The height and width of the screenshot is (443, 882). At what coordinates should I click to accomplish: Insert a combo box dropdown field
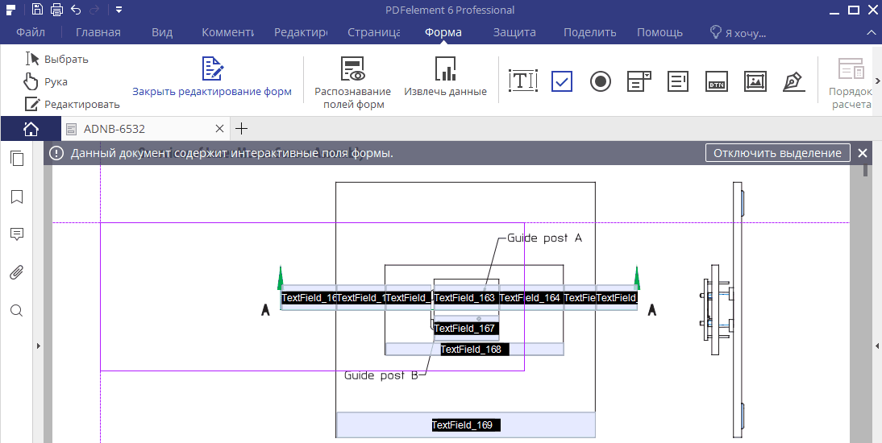coord(639,81)
